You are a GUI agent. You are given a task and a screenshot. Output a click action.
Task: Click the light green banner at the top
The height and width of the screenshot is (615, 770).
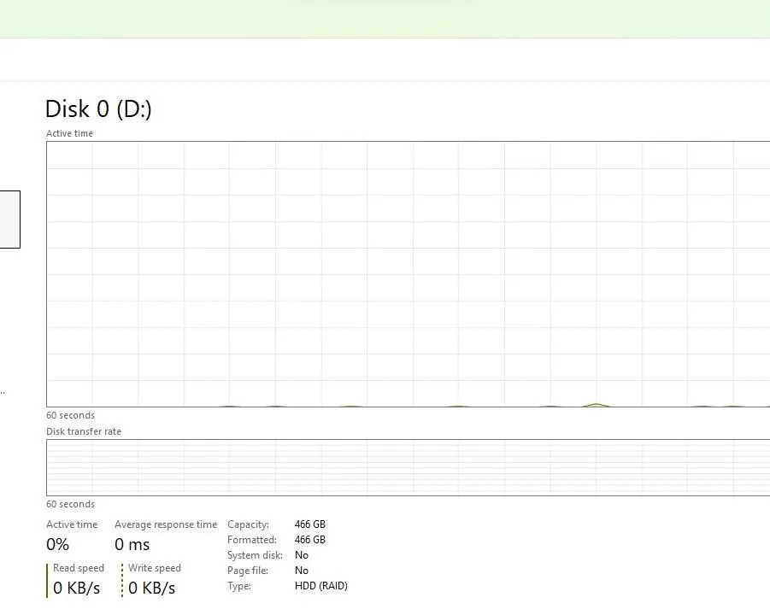click(385, 19)
